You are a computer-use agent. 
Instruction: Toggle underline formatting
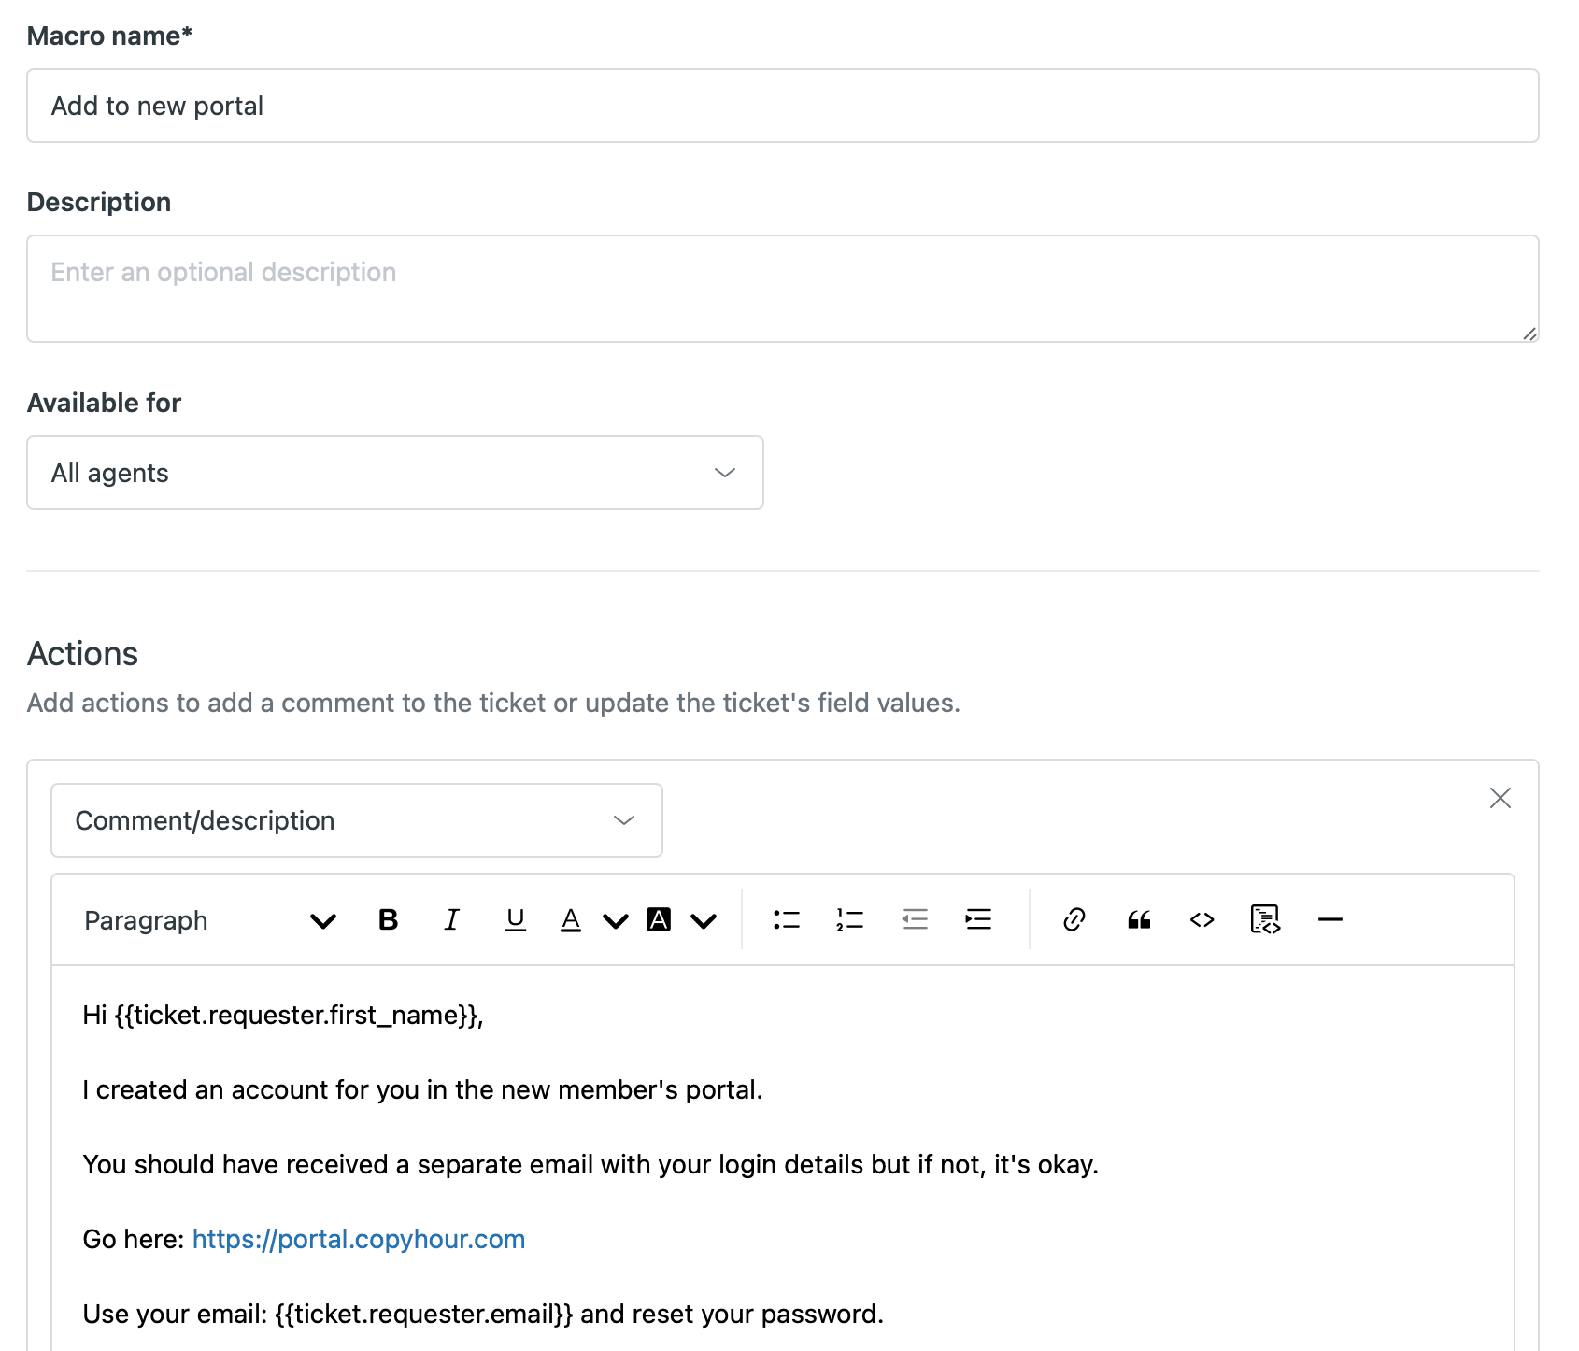click(x=515, y=920)
